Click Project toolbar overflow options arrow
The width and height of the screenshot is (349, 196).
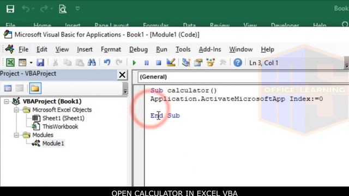click(125, 88)
